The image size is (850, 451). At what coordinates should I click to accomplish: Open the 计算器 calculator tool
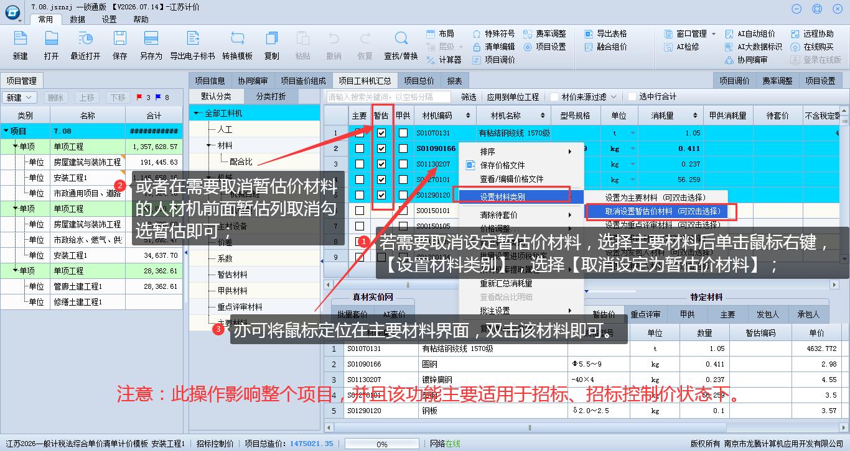pos(444,60)
